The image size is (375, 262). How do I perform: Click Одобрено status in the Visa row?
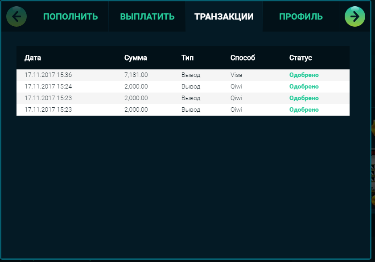point(304,75)
